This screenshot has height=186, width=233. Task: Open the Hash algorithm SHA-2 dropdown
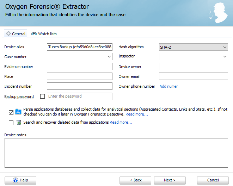coord(193,47)
